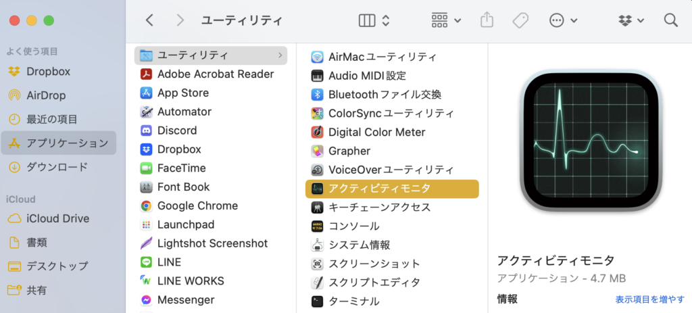Open the grouping options dropdown
692x313 pixels.
[x=446, y=20]
